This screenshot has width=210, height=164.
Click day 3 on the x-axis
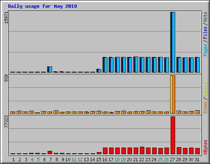click(x=26, y=159)
